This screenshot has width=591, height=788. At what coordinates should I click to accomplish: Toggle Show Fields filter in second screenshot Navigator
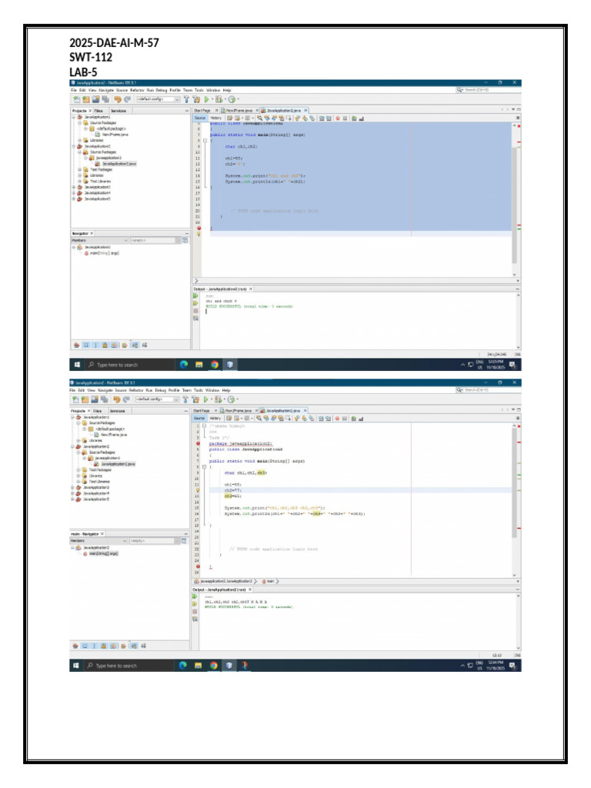click(85, 646)
